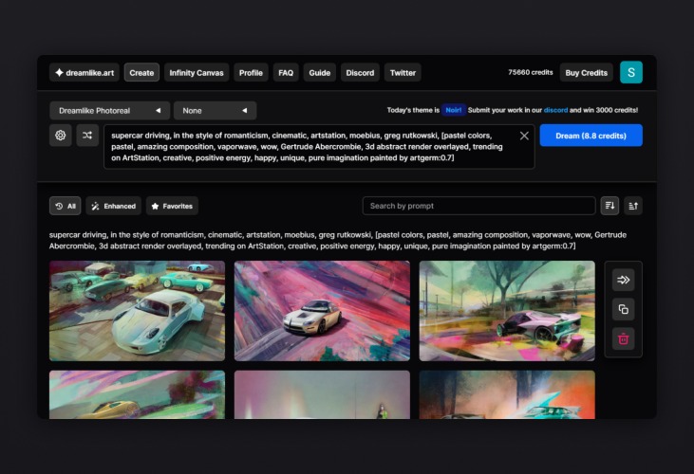Click the shuffle random prompt icon
This screenshot has height=474, width=694.
tap(87, 136)
